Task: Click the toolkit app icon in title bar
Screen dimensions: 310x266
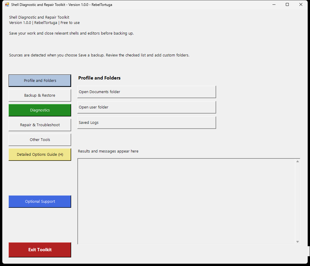Action: 7,4
